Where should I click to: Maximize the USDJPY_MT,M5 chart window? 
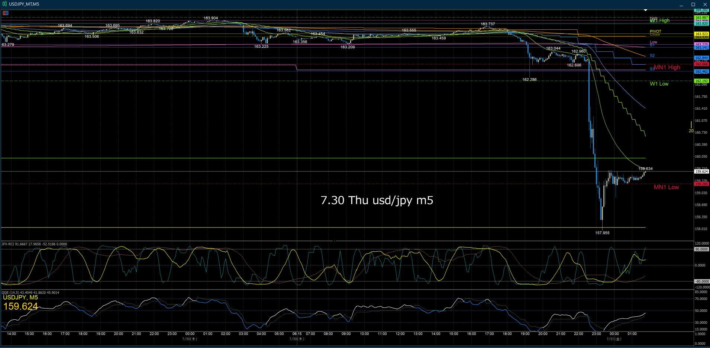coord(693,4)
